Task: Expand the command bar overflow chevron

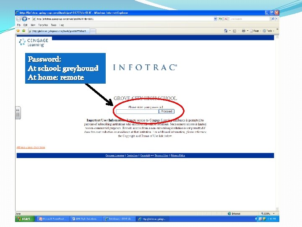Action: tap(277, 29)
